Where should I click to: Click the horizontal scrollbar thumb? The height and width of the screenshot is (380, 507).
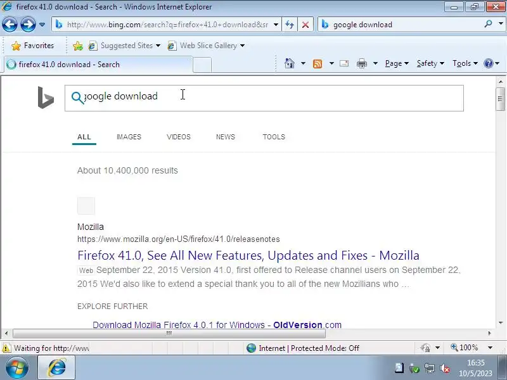pos(169,333)
